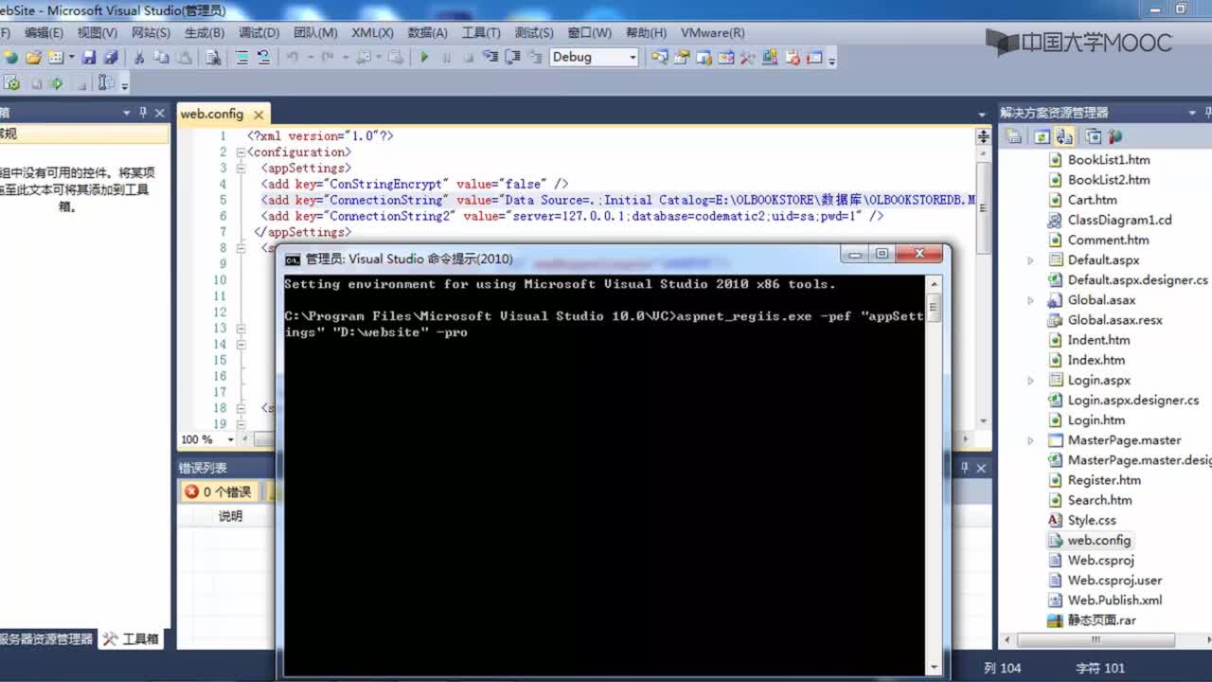The height and width of the screenshot is (682, 1212).
Task: Collapse appSettings element at line 3
Action: coord(241,169)
